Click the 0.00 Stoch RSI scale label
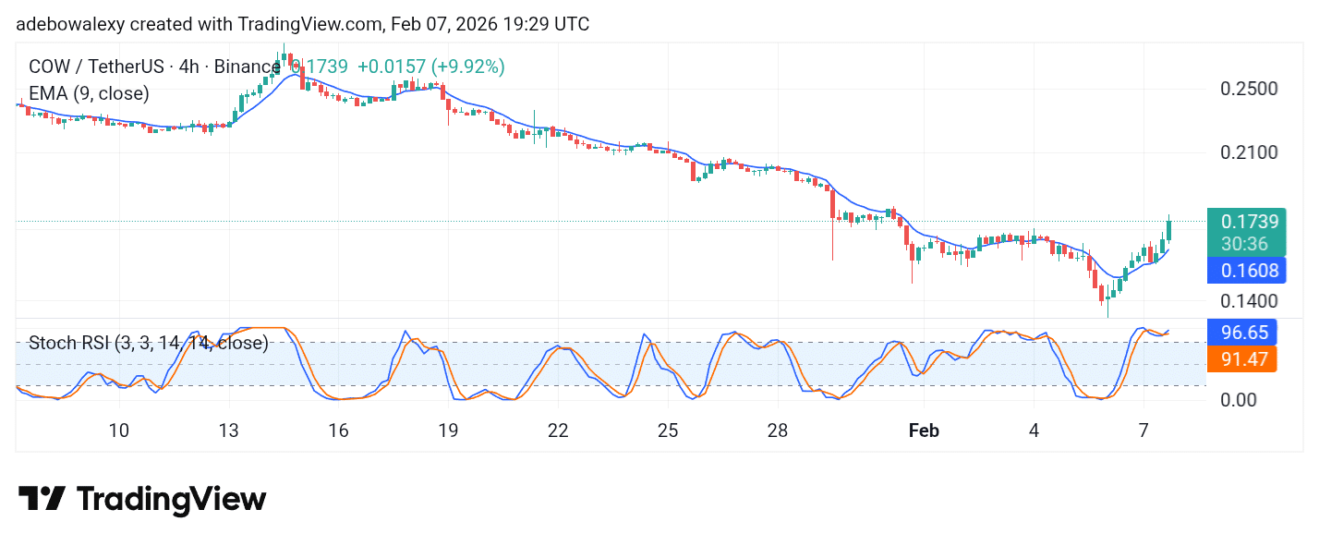The width and height of the screenshot is (1319, 546). click(x=1238, y=400)
